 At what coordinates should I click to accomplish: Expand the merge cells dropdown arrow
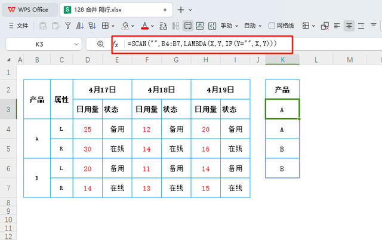click(x=313, y=26)
